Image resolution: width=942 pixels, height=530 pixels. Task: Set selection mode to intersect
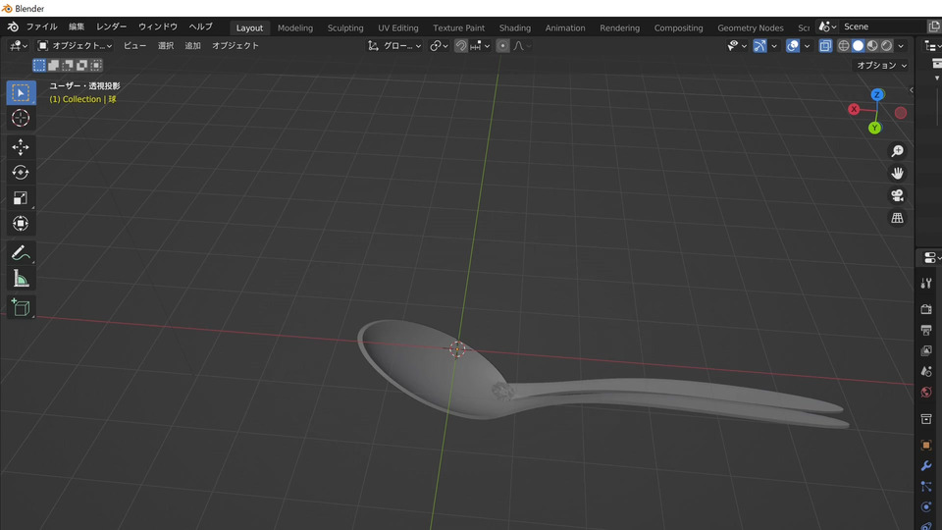96,65
